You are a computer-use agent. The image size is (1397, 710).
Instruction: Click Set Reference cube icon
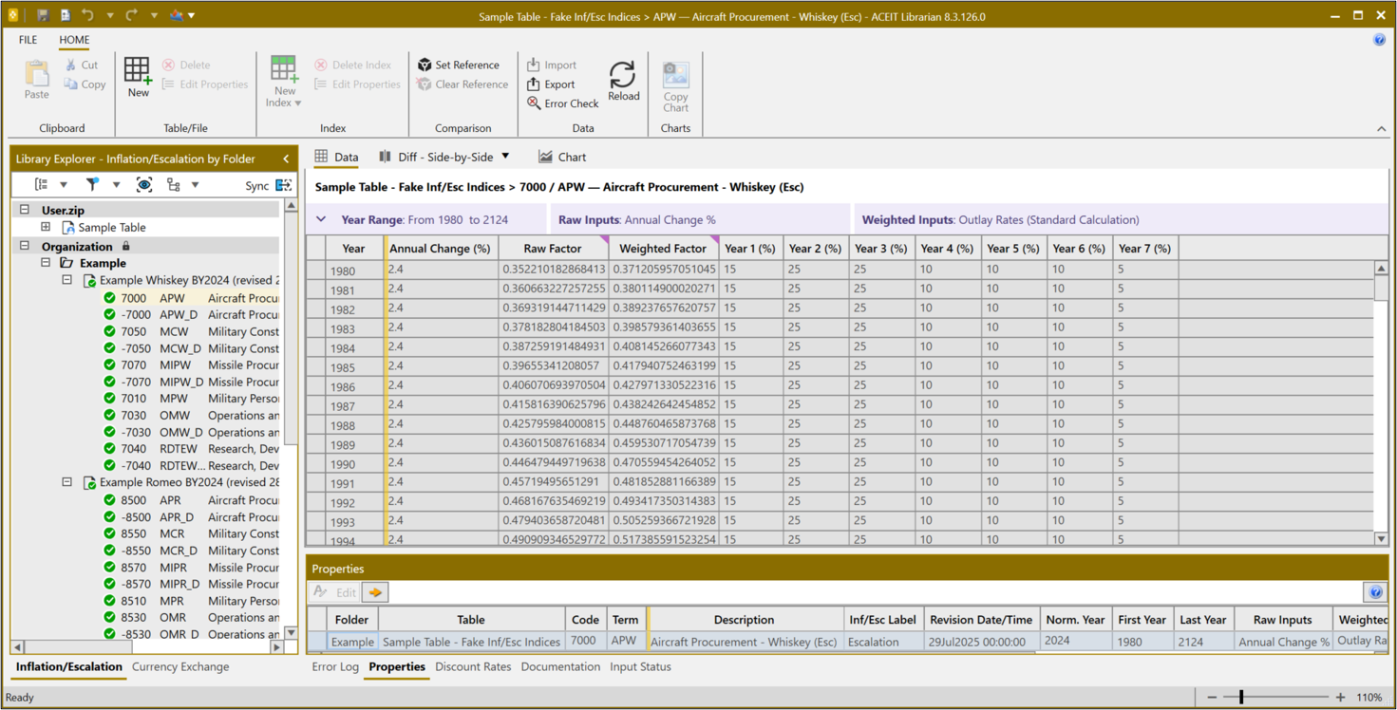coord(425,65)
